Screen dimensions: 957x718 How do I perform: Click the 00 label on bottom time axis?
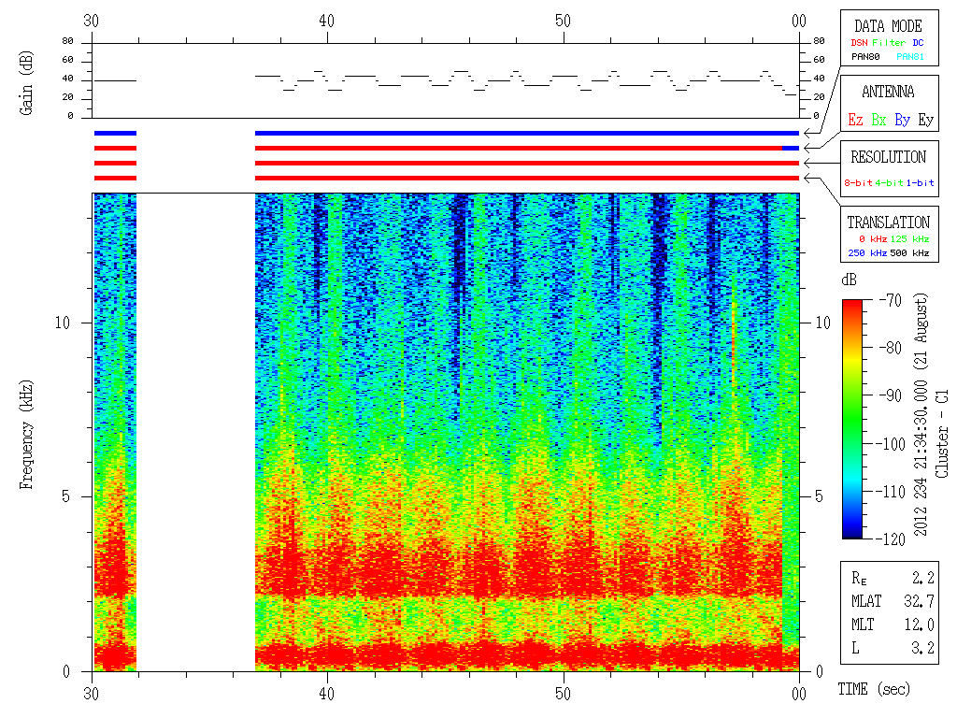click(799, 695)
